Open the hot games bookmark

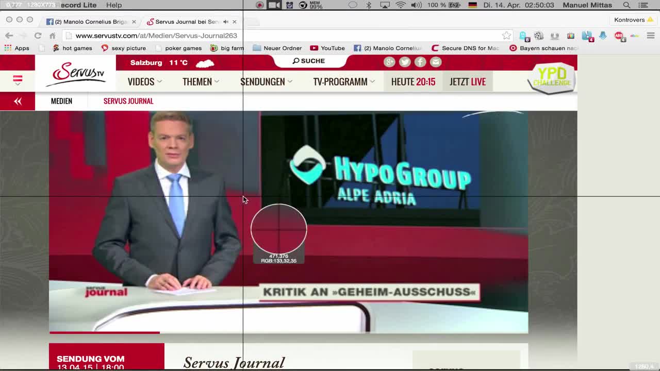click(72, 48)
